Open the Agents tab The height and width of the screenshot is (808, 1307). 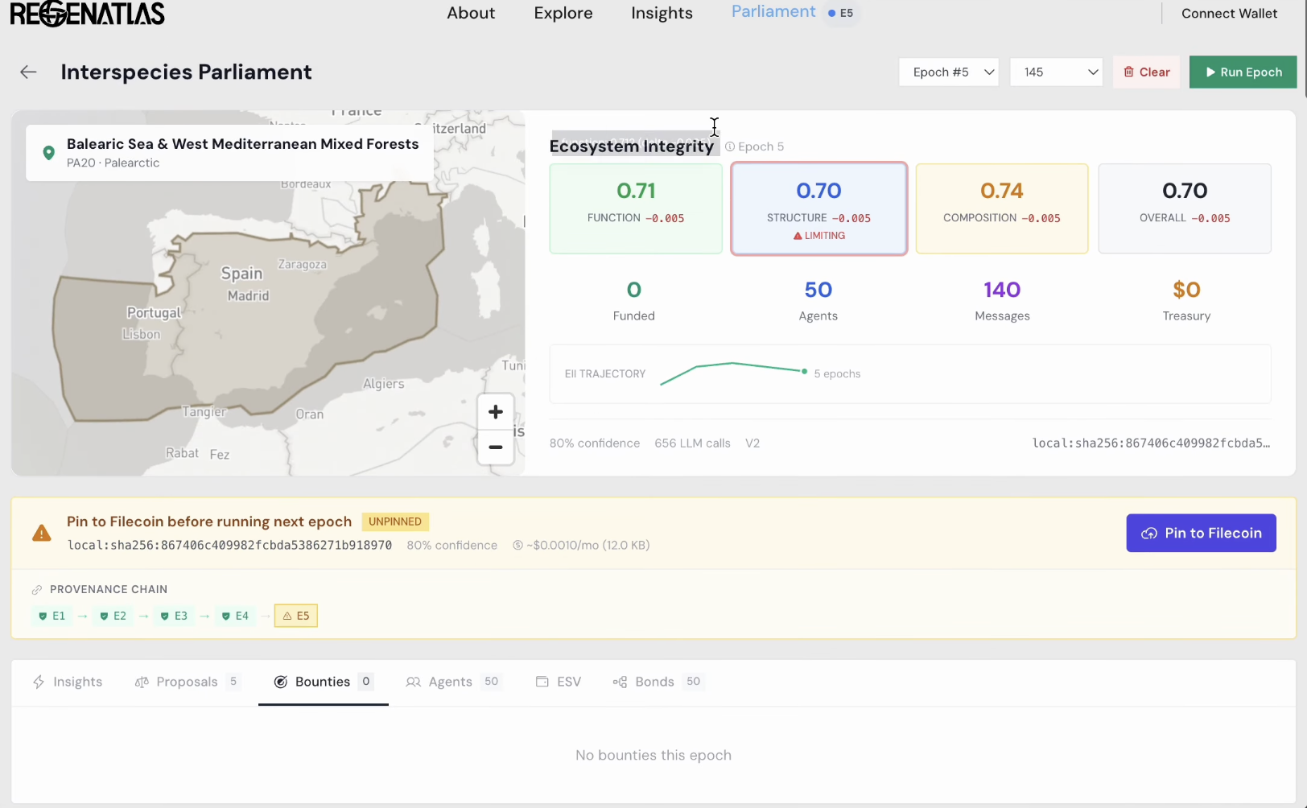pos(451,682)
